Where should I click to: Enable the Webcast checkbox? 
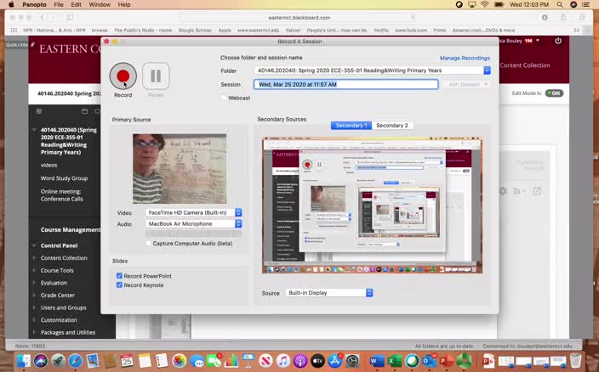coord(224,98)
